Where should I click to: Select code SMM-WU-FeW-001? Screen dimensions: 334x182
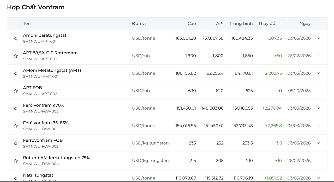(40, 129)
